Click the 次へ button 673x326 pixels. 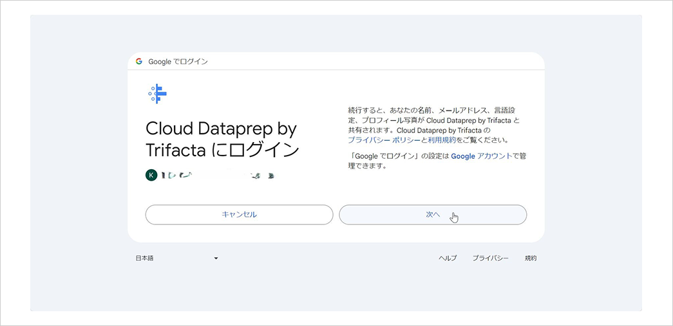pos(433,215)
